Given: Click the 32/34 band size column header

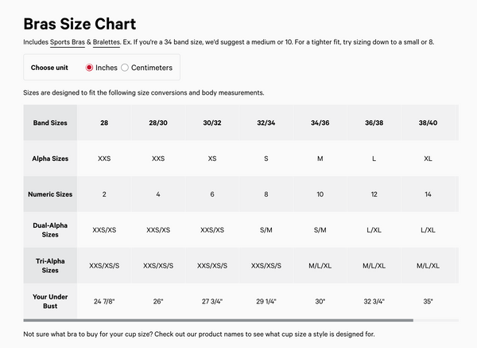Looking at the screenshot, I should (x=266, y=123).
